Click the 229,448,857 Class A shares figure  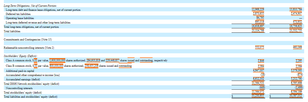click(113, 61)
